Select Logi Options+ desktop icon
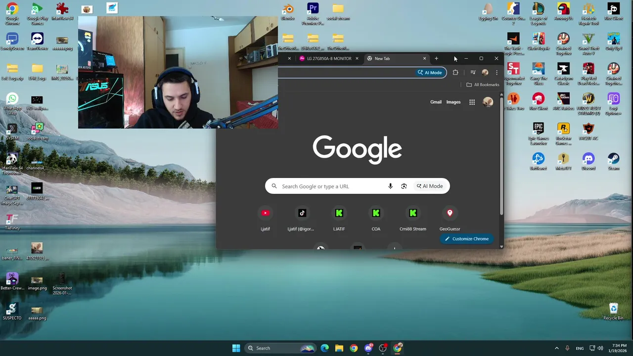Image resolution: width=633 pixels, height=356 pixels. pyautogui.click(x=614, y=103)
